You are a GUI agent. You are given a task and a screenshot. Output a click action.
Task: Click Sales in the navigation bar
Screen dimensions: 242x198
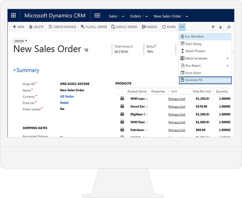pos(113,16)
